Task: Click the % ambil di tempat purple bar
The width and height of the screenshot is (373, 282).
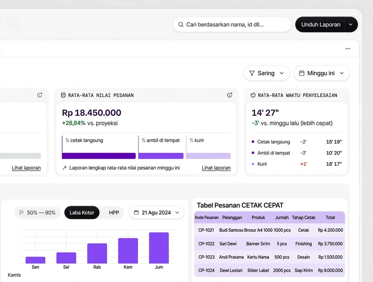Action: pyautogui.click(x=161, y=156)
